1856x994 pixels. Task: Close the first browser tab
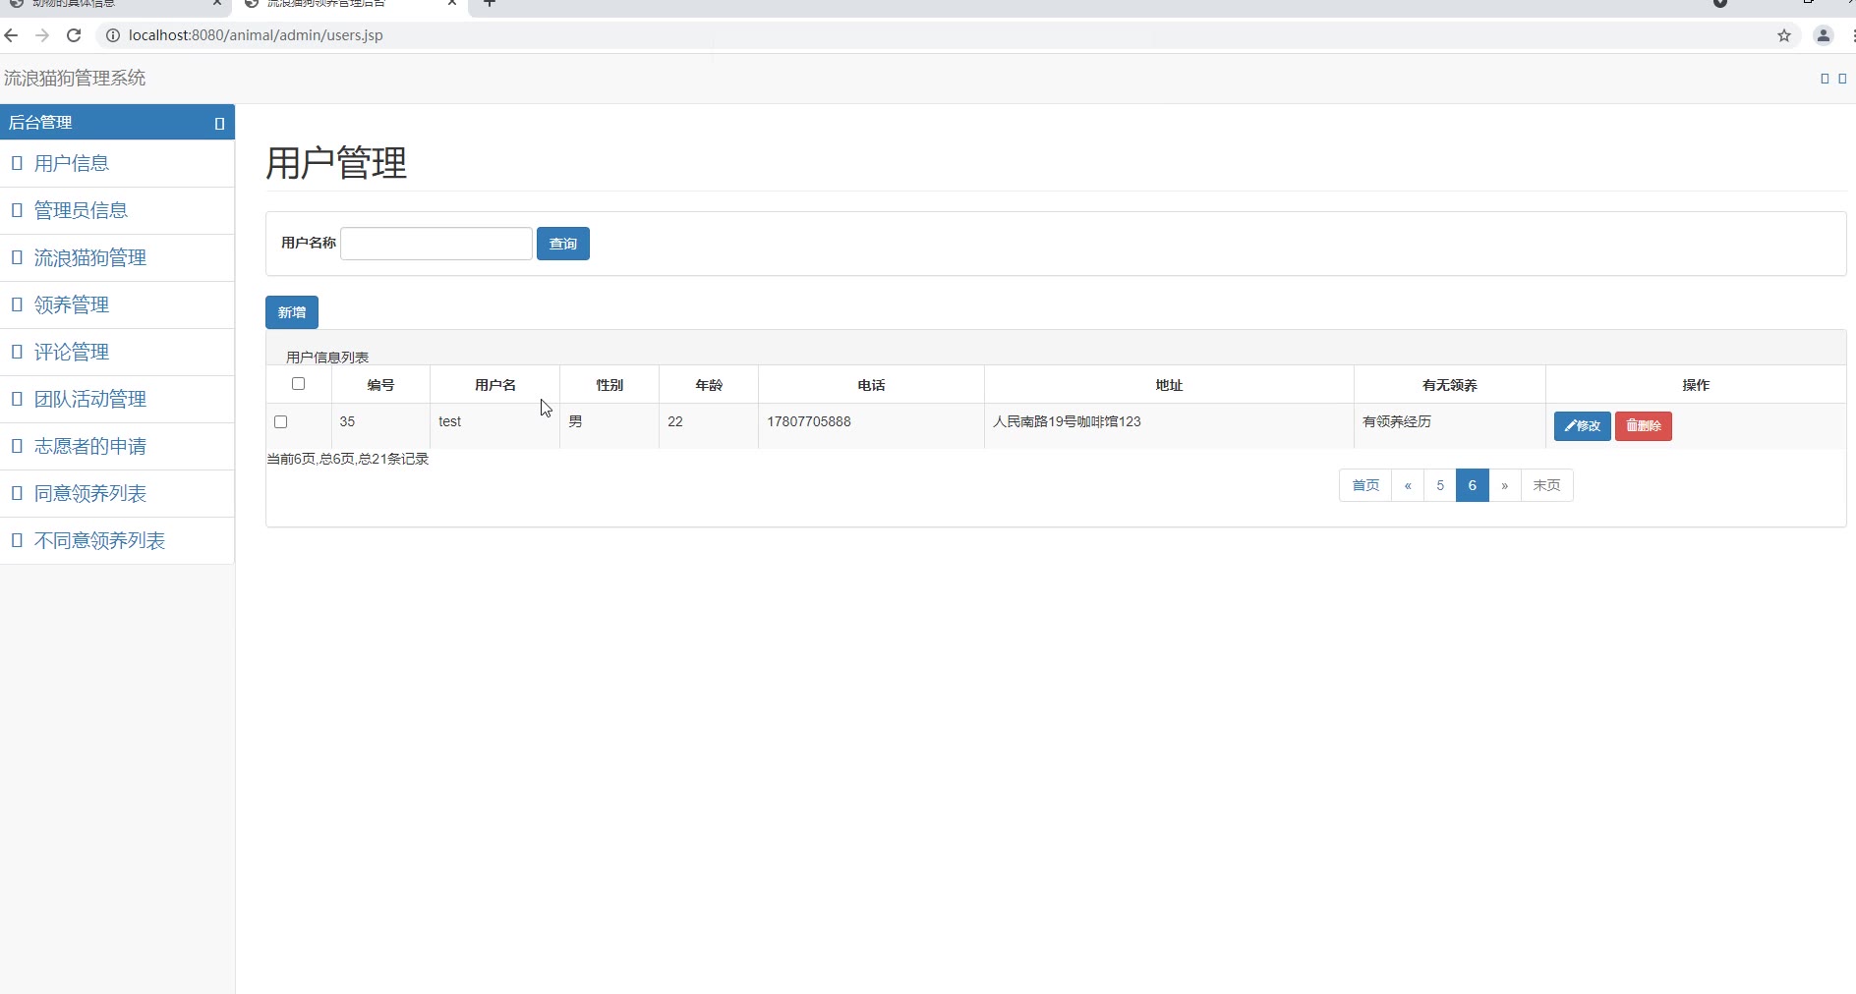click(217, 3)
